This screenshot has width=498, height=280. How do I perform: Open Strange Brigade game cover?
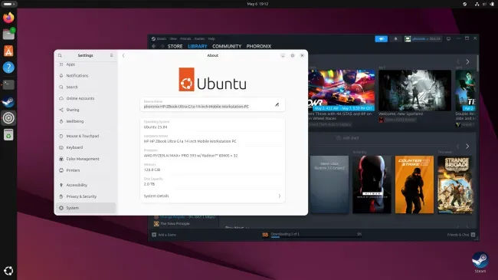455,185
